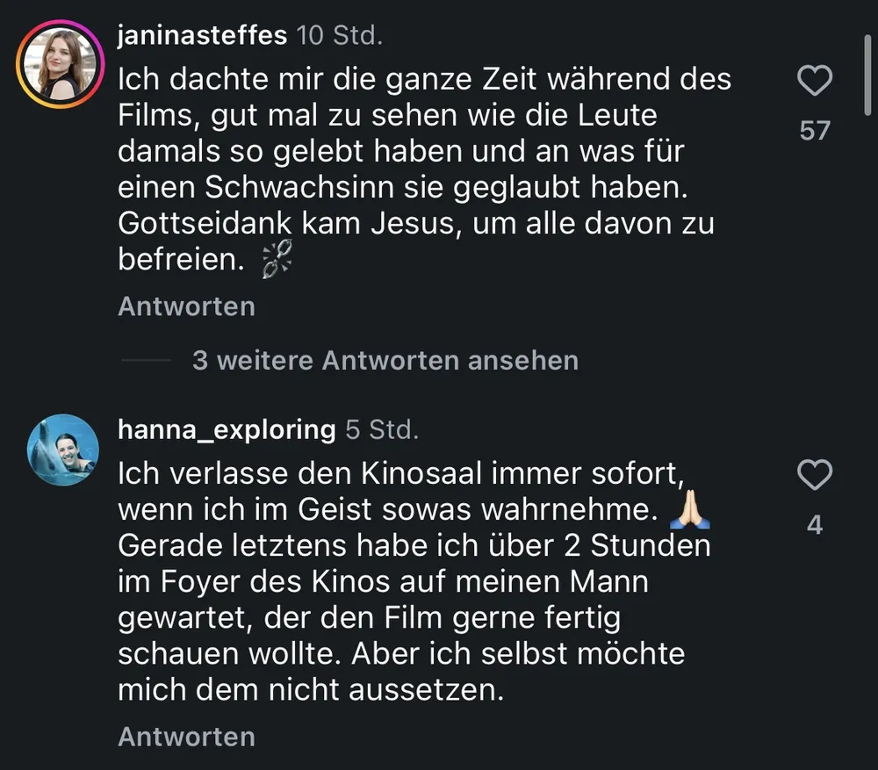
Task: View the 57 likes count
Action: [815, 131]
